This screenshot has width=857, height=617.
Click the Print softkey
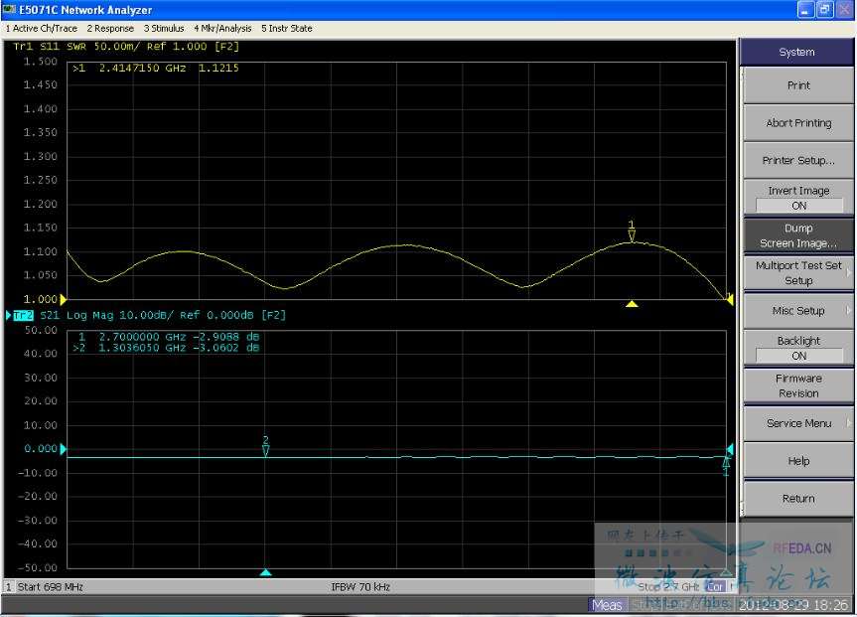[x=798, y=85]
